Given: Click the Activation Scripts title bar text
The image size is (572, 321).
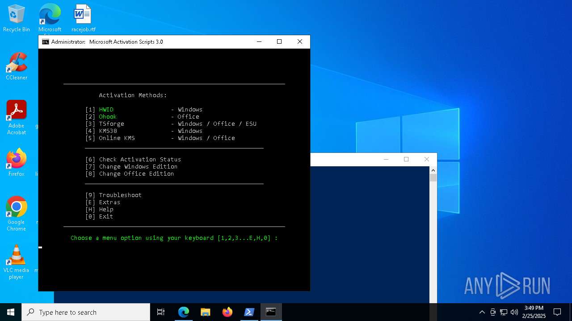Looking at the screenshot, I should coord(107,42).
